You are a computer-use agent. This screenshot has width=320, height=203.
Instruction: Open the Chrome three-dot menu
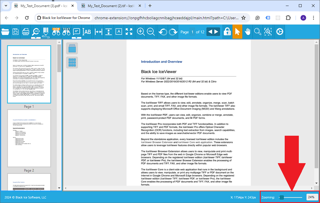(314, 18)
